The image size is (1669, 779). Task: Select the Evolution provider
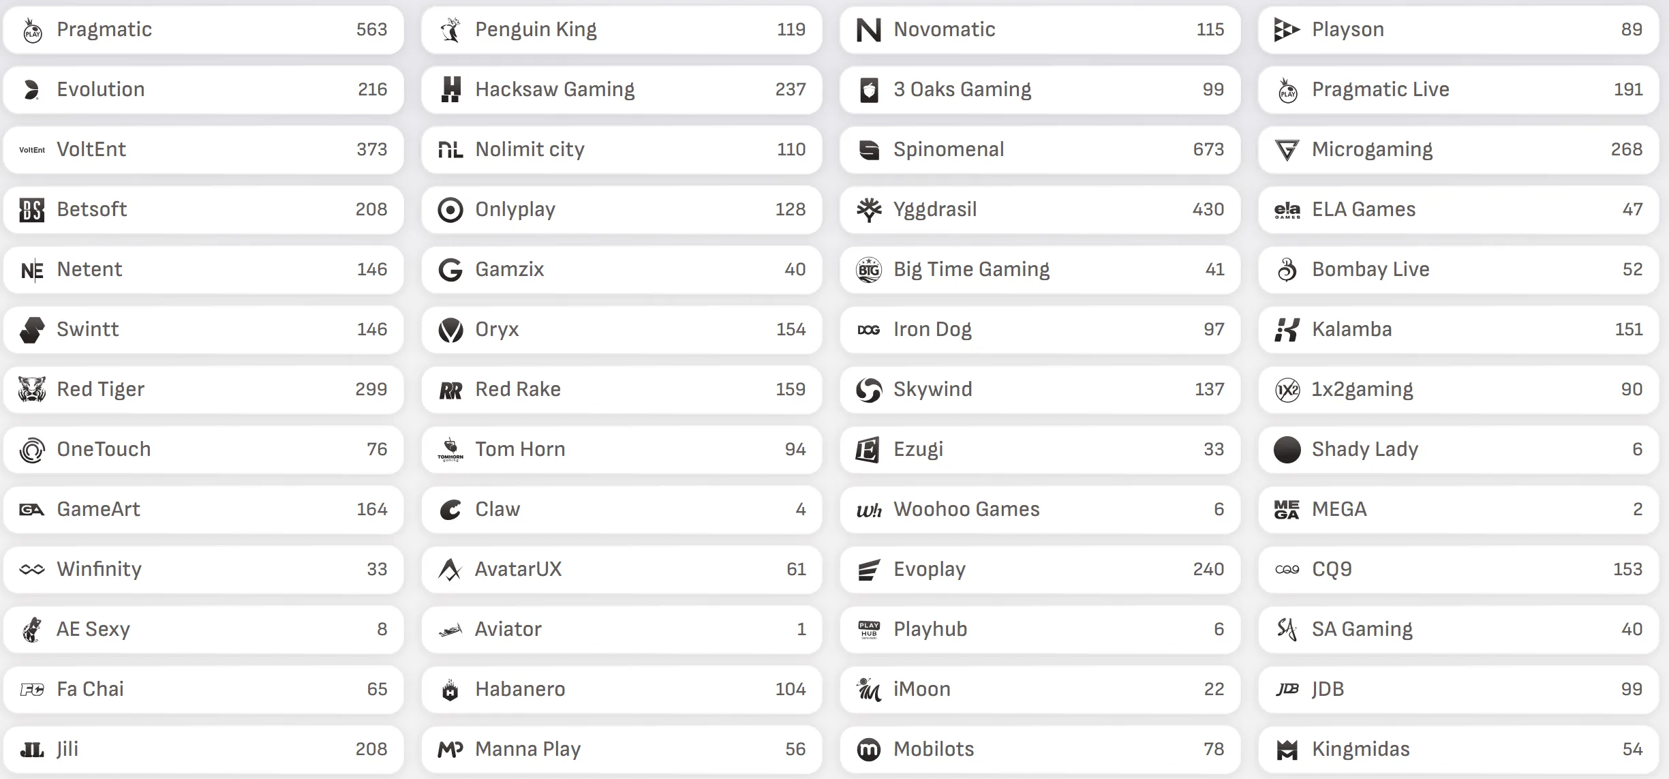[203, 90]
